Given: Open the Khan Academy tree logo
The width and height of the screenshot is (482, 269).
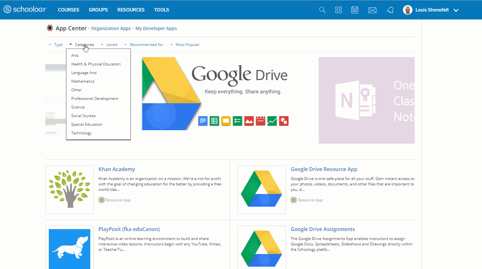Looking at the screenshot, I should (70, 190).
